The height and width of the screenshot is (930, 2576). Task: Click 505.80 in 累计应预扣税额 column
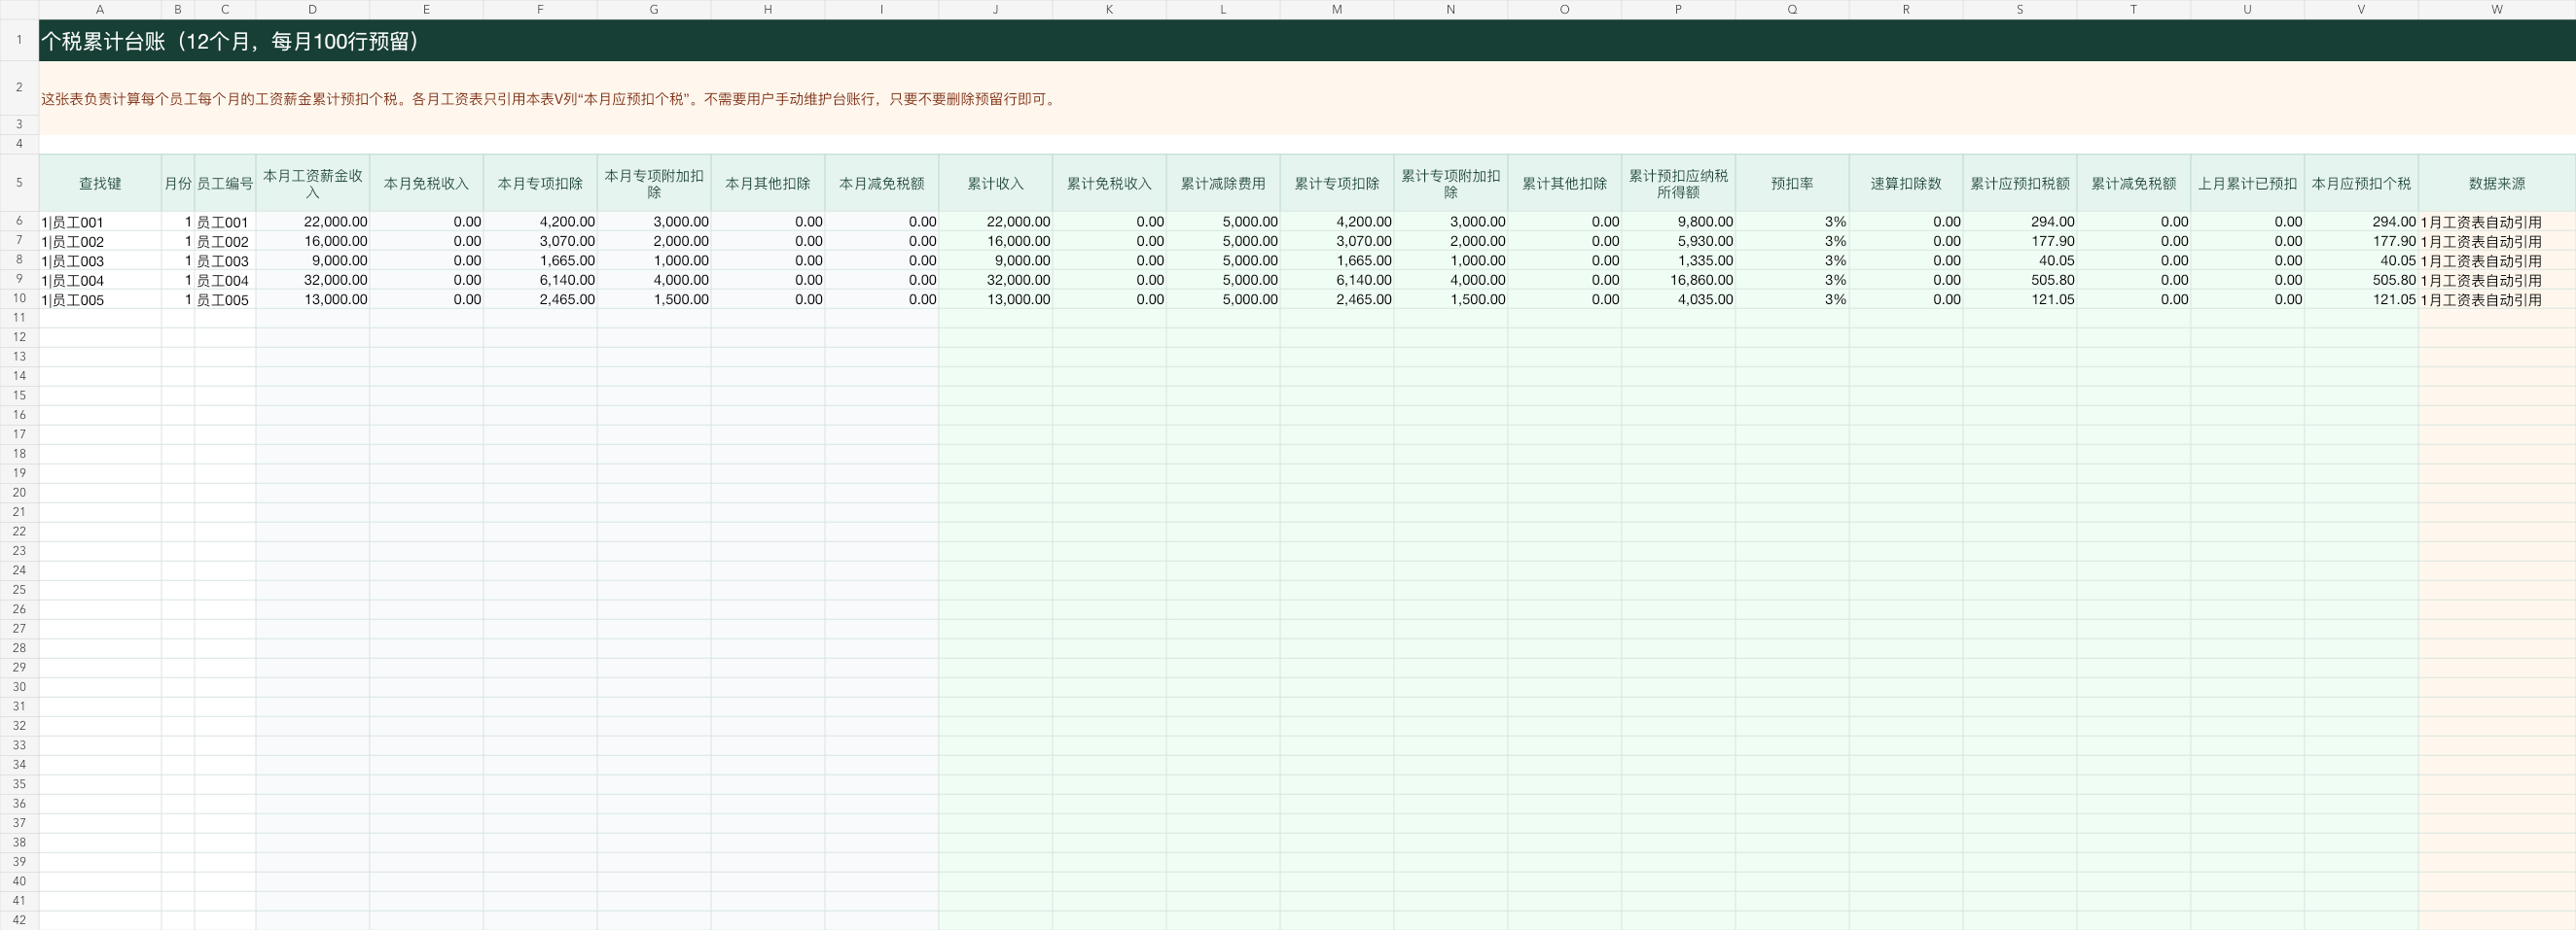(2019, 280)
